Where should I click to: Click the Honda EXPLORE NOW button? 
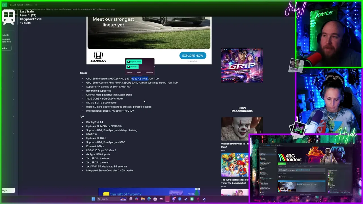[x=193, y=56]
